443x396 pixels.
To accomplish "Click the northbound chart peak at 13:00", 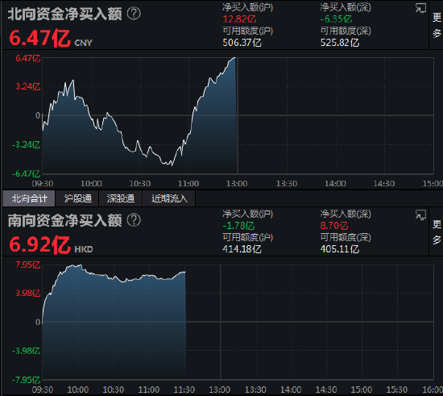I will pyautogui.click(x=235, y=58).
